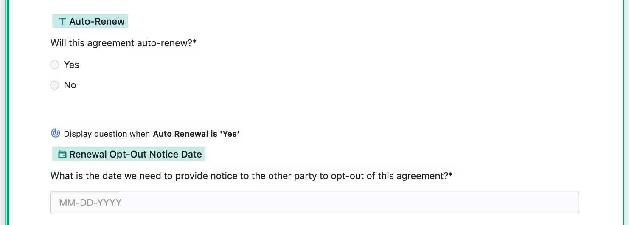Open the Auto-Renew field tag
629x225 pixels.
[x=90, y=21]
